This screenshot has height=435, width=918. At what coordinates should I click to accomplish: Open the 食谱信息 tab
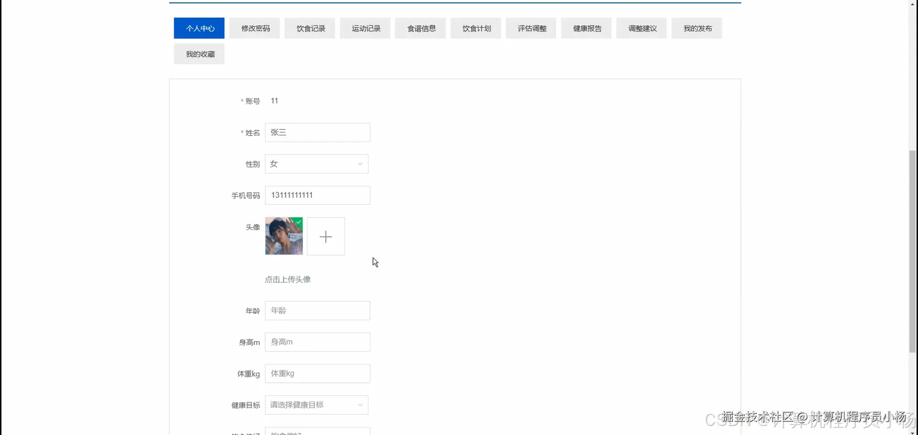420,28
